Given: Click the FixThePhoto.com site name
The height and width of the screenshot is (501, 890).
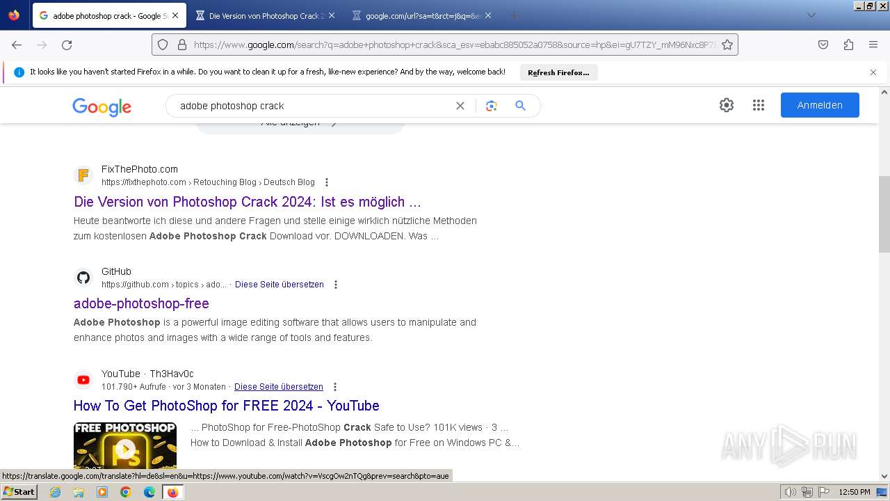Looking at the screenshot, I should (140, 169).
